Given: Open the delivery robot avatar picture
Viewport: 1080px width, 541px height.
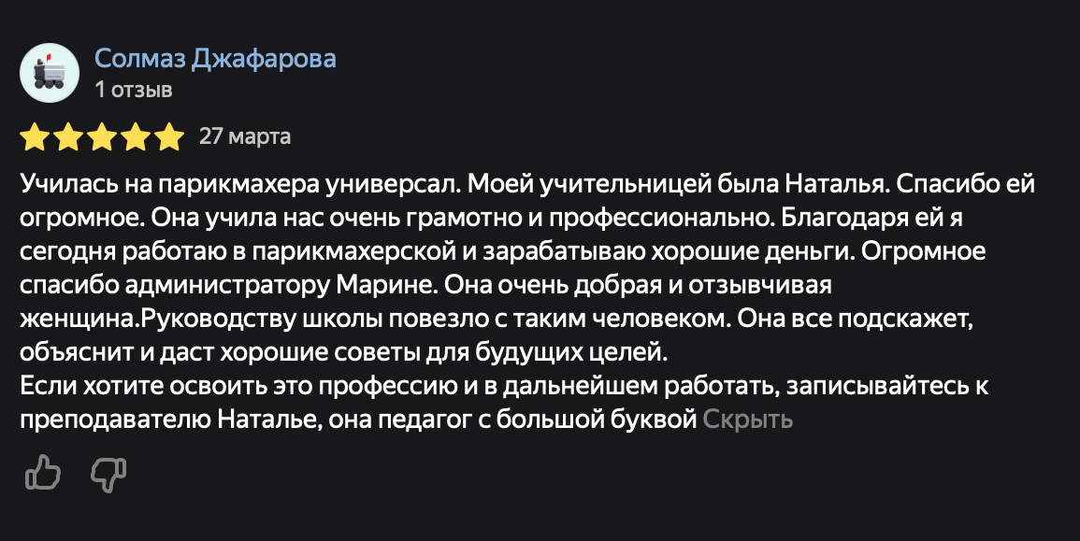Looking at the screenshot, I should (50, 73).
